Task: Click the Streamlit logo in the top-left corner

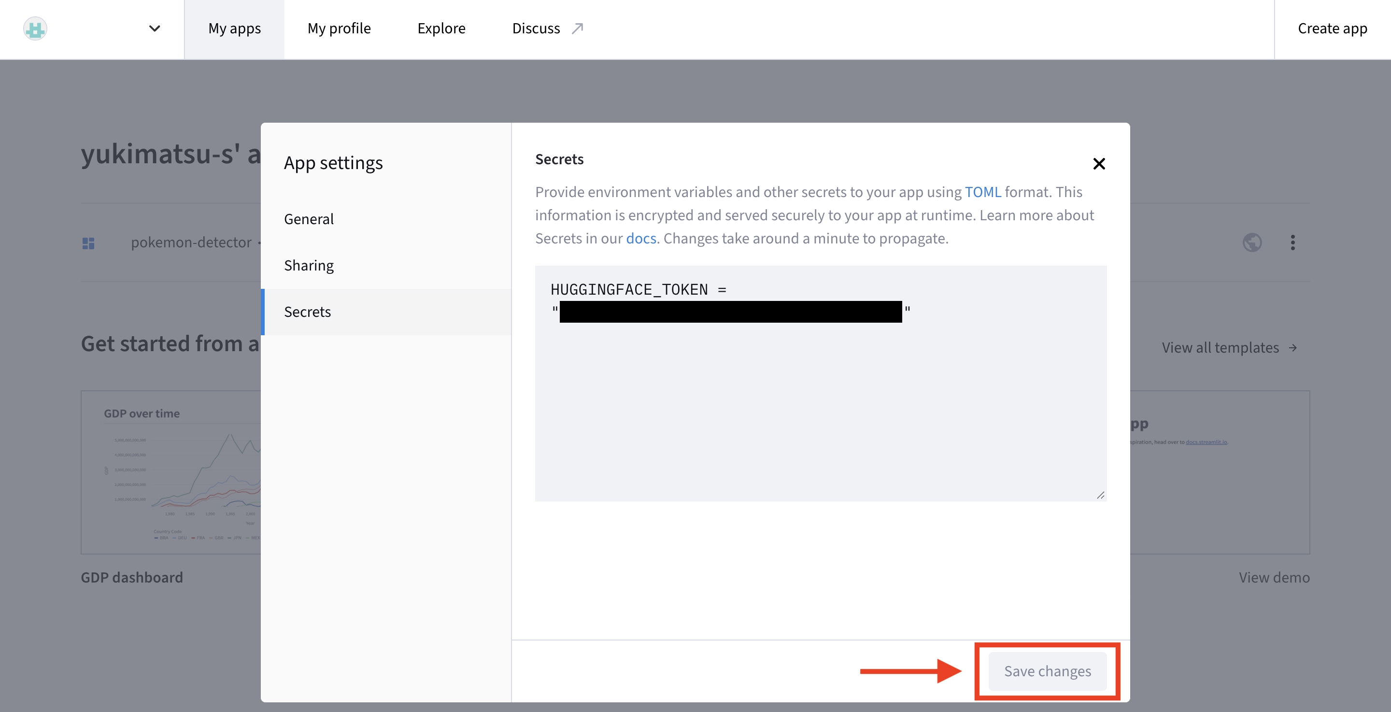Action: point(35,28)
